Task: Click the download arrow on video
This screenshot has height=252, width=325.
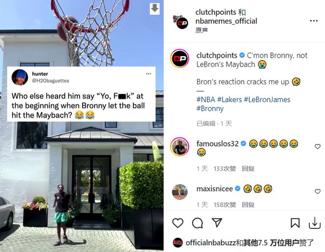Action: click(155, 9)
